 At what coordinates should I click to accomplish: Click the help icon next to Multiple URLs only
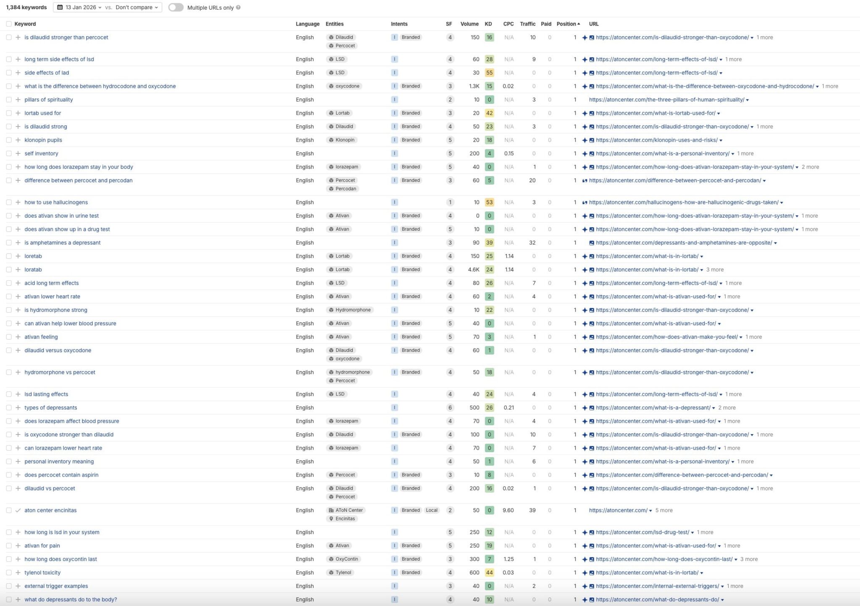pyautogui.click(x=238, y=8)
